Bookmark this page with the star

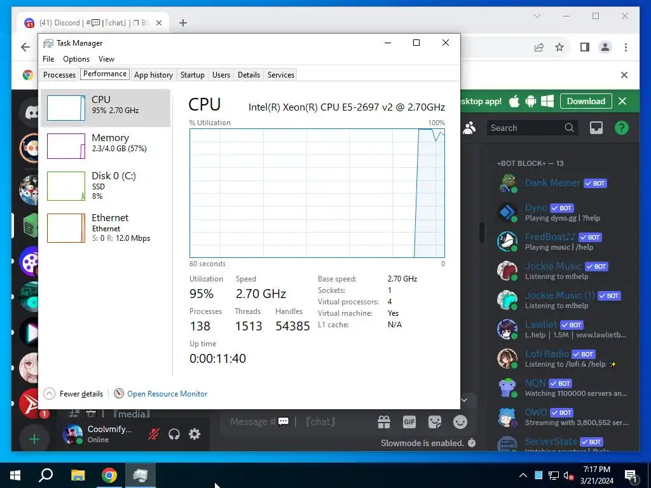click(x=559, y=47)
